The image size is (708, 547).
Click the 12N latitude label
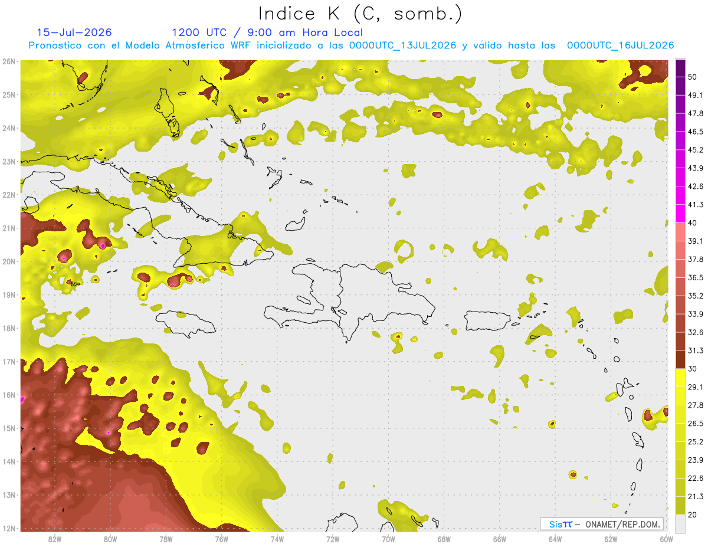pos(8,528)
